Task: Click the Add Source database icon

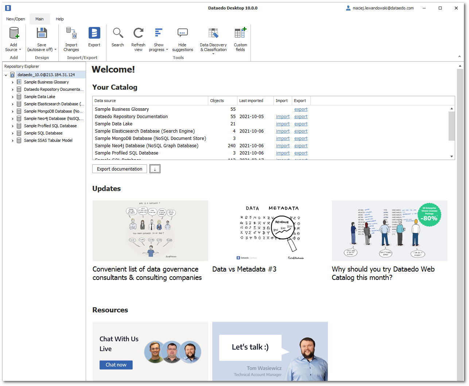Action: click(x=14, y=34)
